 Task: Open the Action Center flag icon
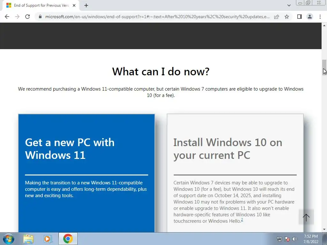click(x=287, y=239)
